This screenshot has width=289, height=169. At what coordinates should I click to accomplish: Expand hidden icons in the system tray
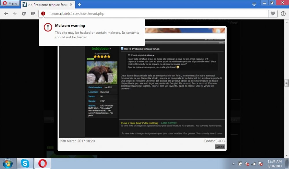click(x=233, y=164)
